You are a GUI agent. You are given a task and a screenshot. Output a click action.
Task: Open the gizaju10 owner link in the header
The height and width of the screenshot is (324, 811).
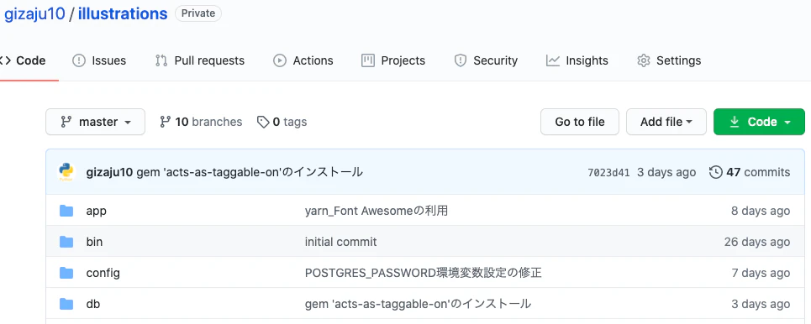[34, 14]
